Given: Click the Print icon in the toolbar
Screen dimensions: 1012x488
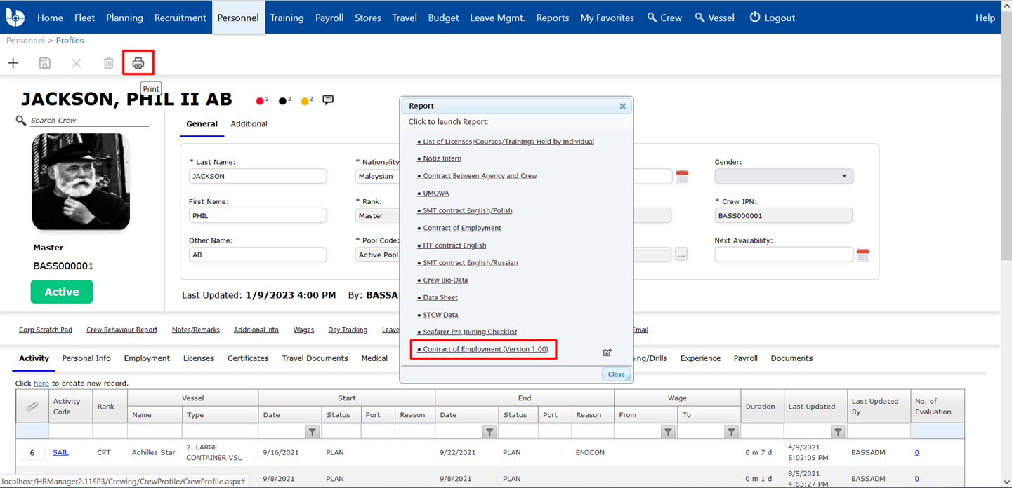Looking at the screenshot, I should point(138,63).
